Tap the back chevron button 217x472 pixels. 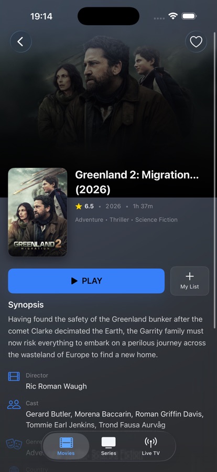click(x=21, y=42)
